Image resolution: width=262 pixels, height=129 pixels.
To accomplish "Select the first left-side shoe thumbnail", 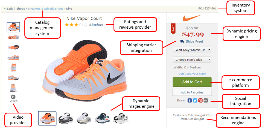I will [x=13, y=27].
